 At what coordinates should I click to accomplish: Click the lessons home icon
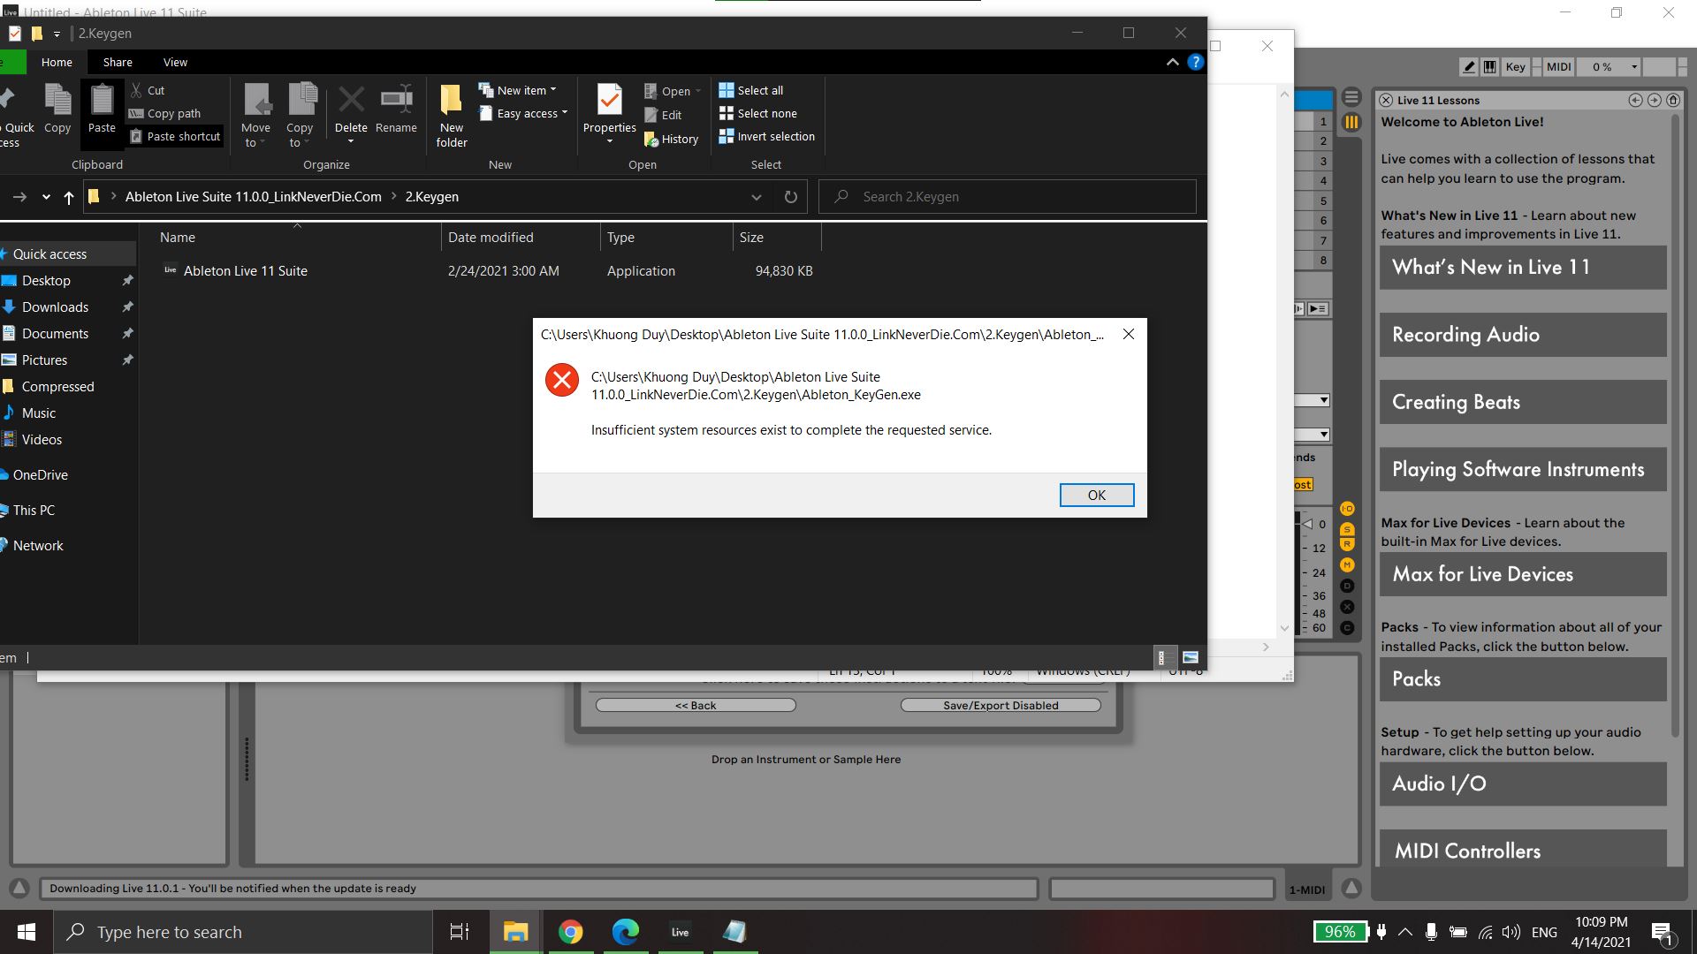tap(1672, 100)
